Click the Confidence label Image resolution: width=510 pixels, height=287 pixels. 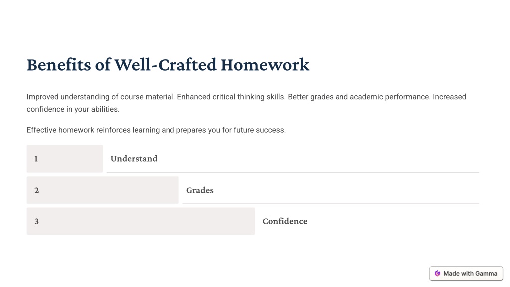pyautogui.click(x=285, y=221)
